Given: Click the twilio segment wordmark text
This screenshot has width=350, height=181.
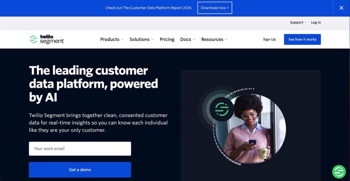Looking at the screenshot, I should [x=52, y=39].
